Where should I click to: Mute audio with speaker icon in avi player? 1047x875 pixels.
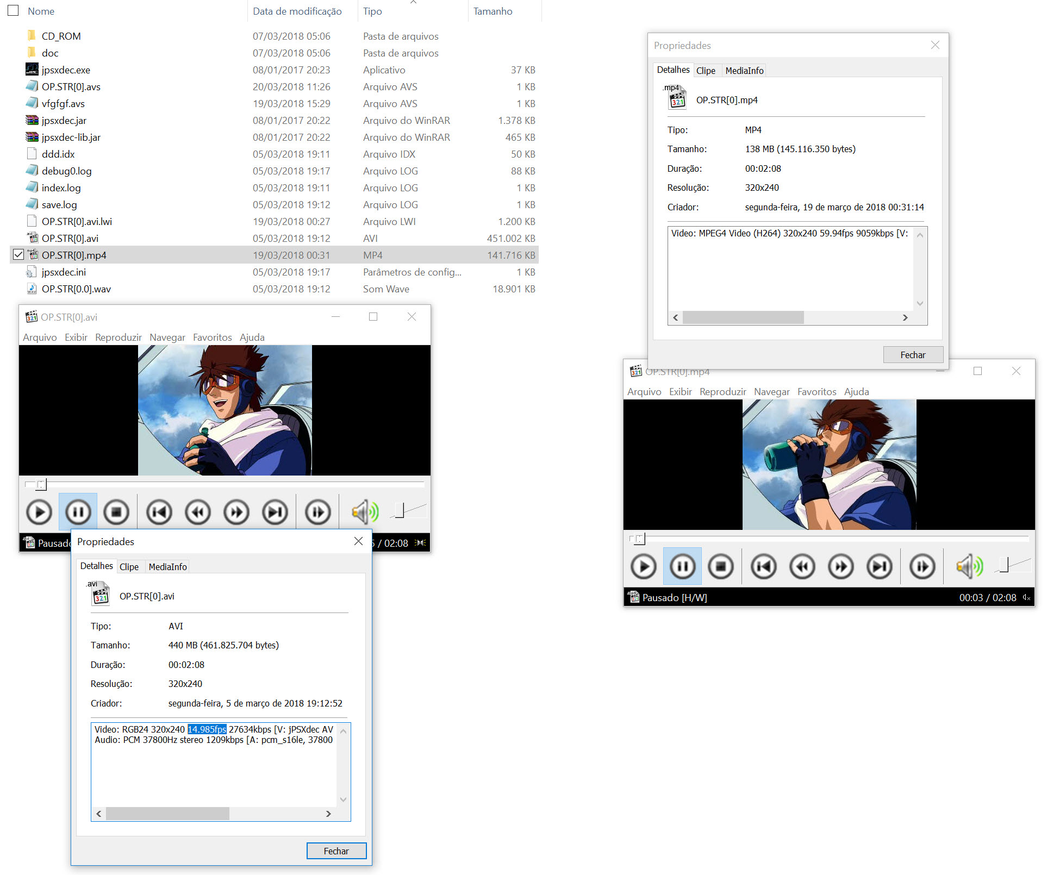click(x=364, y=512)
